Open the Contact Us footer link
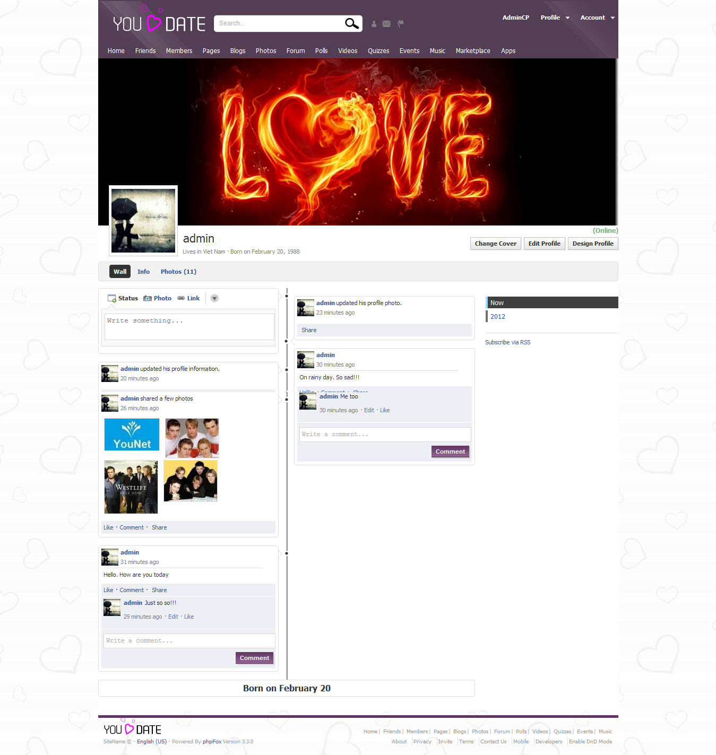Viewport: 716px width, 755px height. click(x=494, y=742)
